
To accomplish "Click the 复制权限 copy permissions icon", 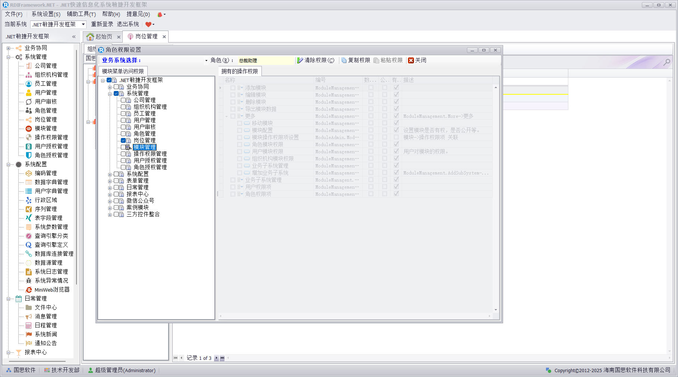I will pyautogui.click(x=344, y=60).
